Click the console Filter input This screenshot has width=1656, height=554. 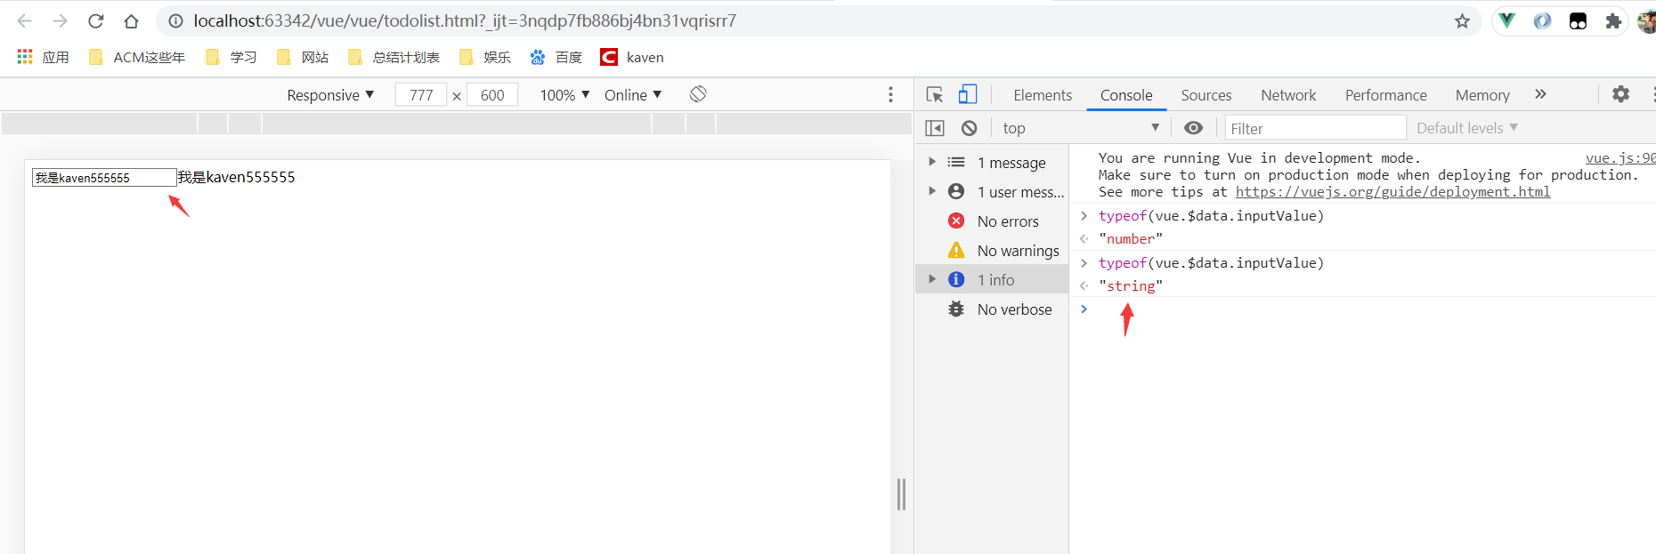(1315, 128)
